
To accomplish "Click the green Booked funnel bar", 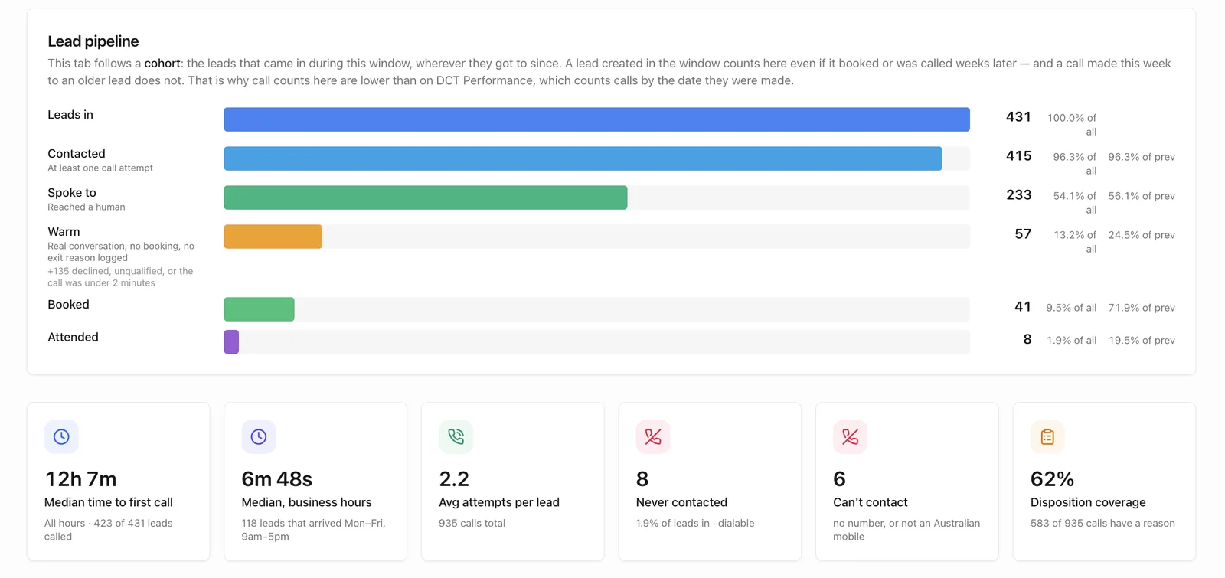I will (x=259, y=309).
